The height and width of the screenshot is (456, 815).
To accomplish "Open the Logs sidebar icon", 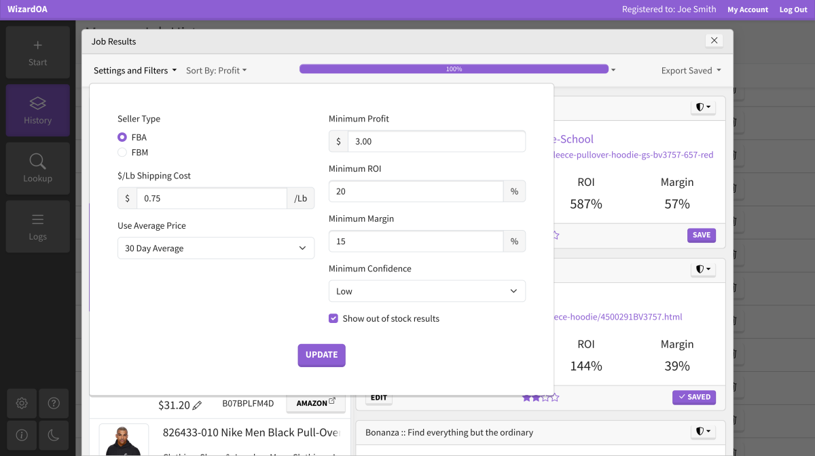I will tap(37, 220).
